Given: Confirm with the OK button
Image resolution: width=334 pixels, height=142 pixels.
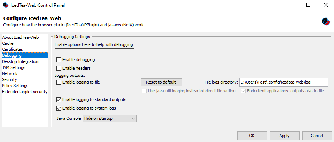Looking at the screenshot, I should click(x=252, y=136).
